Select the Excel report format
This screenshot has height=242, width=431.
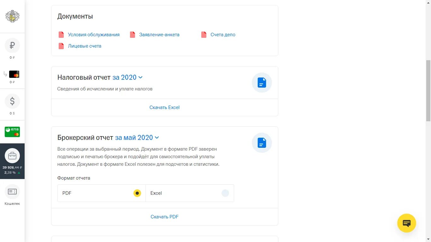coord(190,193)
